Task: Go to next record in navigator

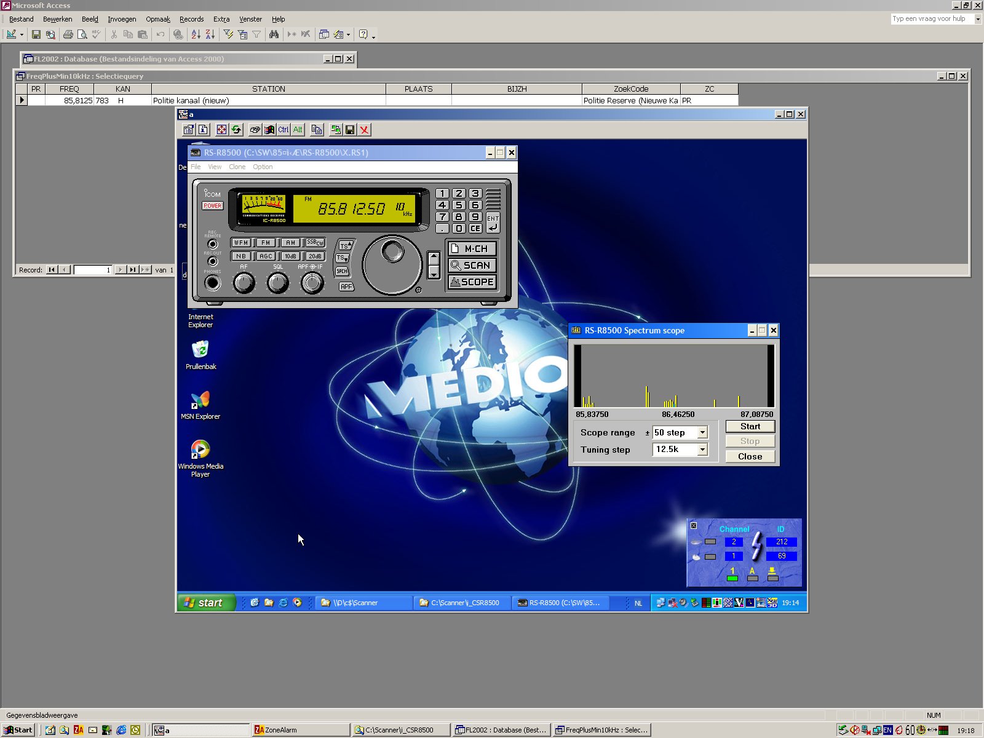Action: click(121, 270)
